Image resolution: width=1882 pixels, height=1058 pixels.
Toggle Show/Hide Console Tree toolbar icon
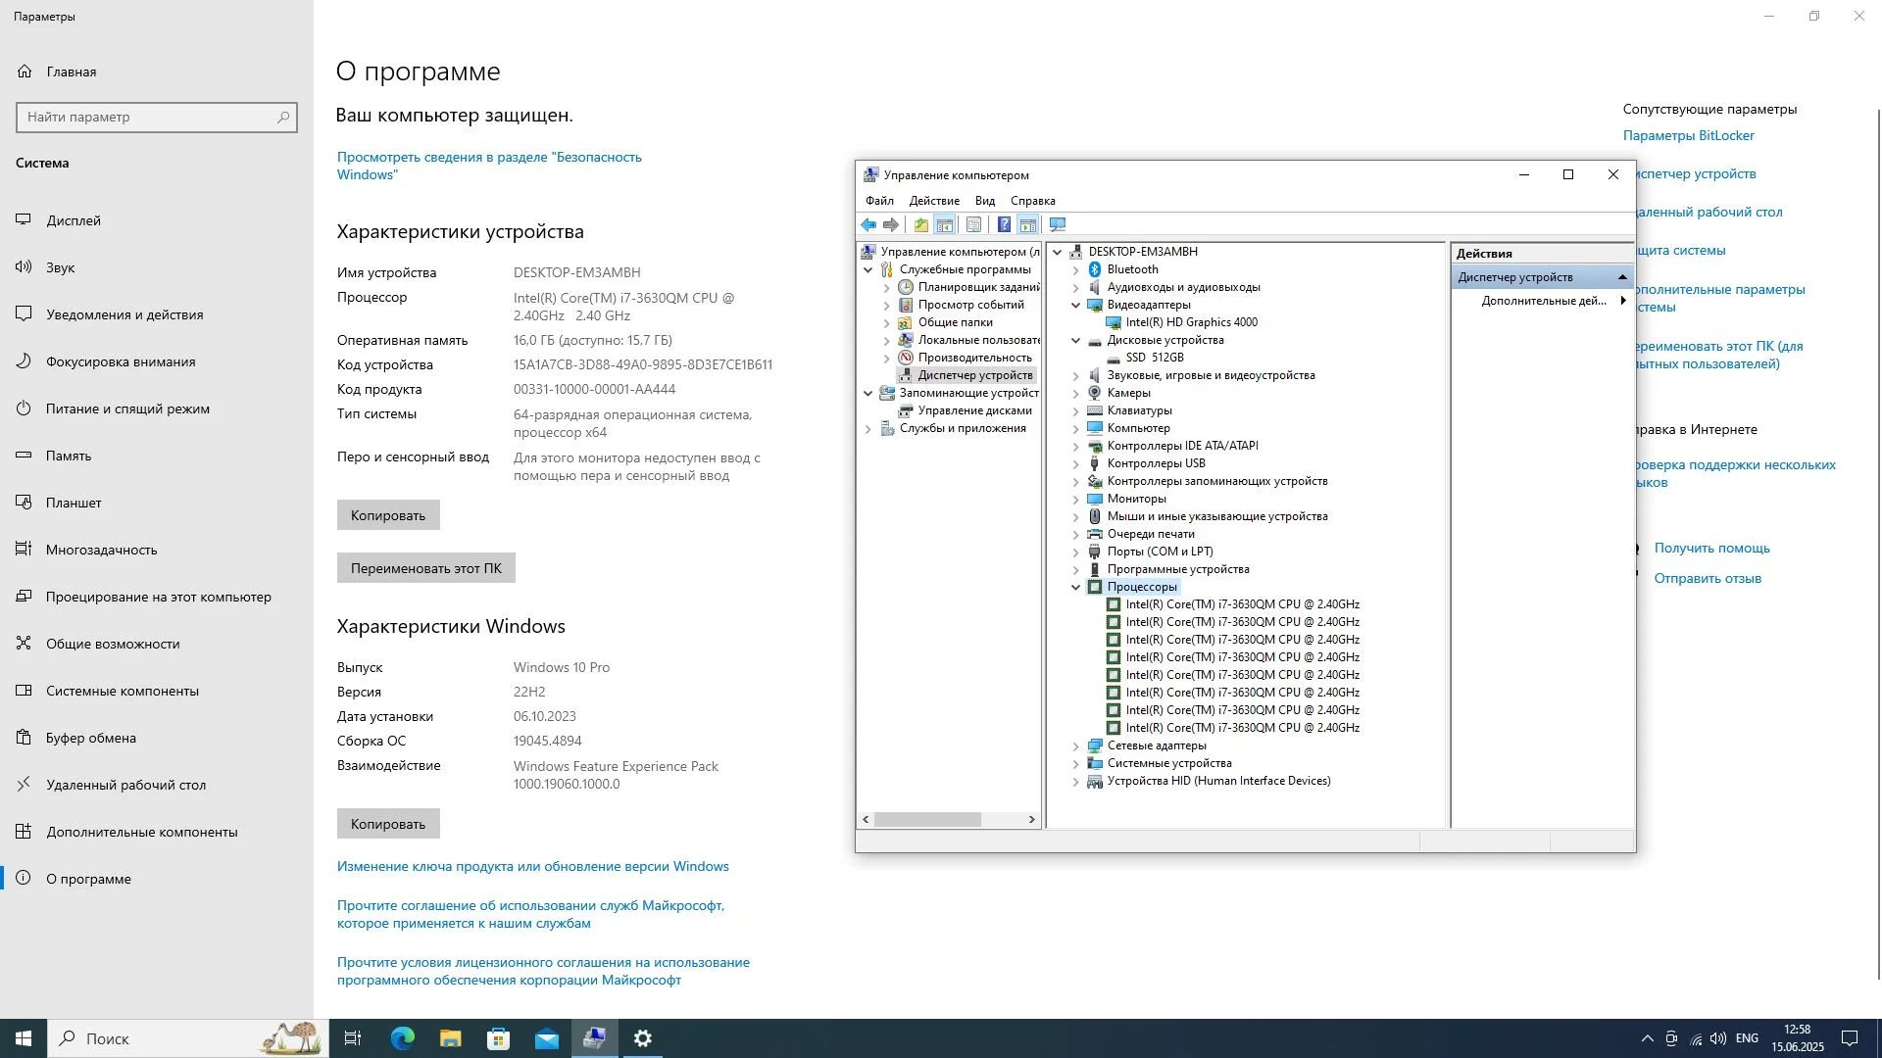[x=945, y=225]
